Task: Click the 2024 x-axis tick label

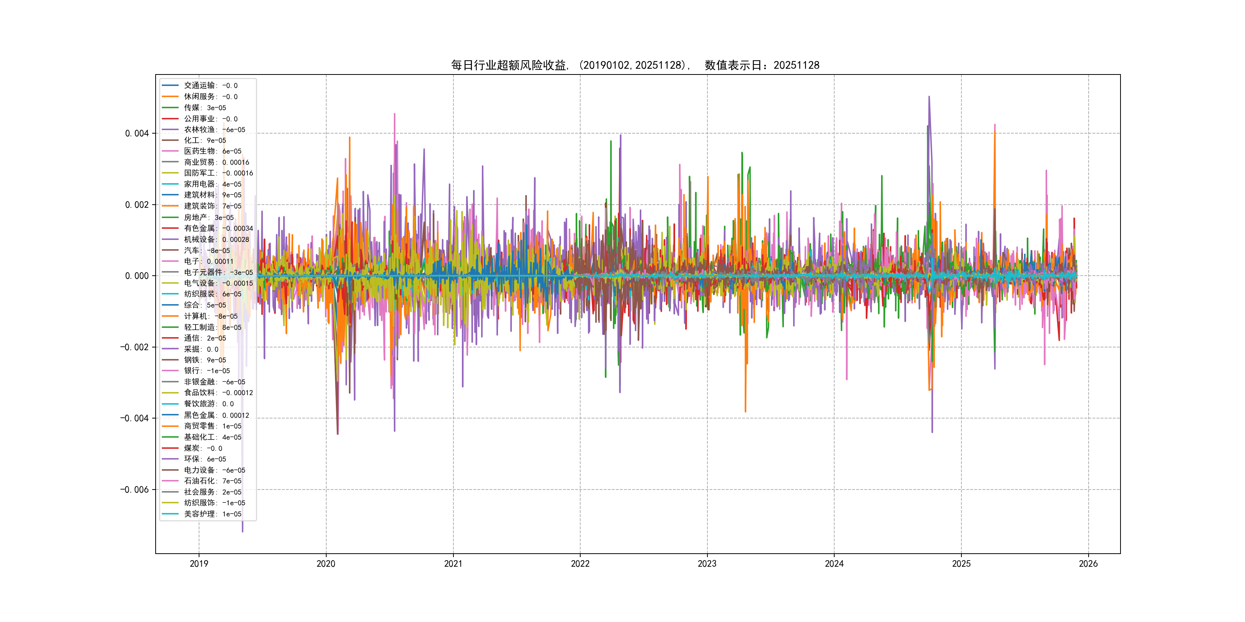Action: click(x=834, y=564)
